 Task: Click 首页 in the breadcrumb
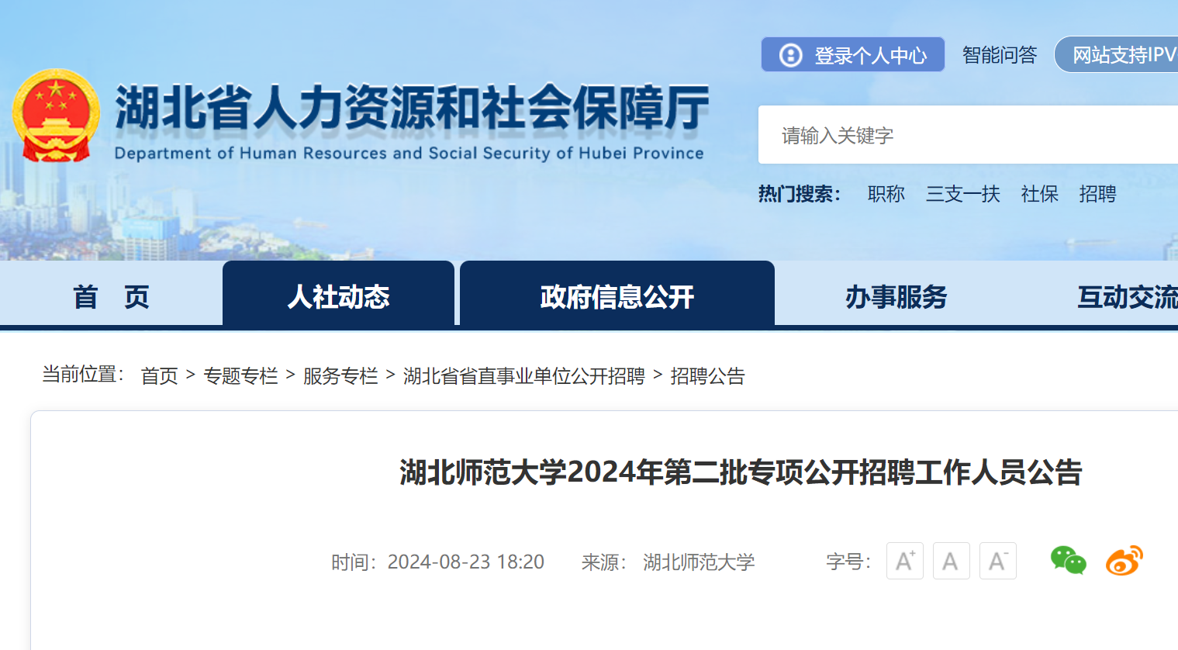[x=160, y=376]
